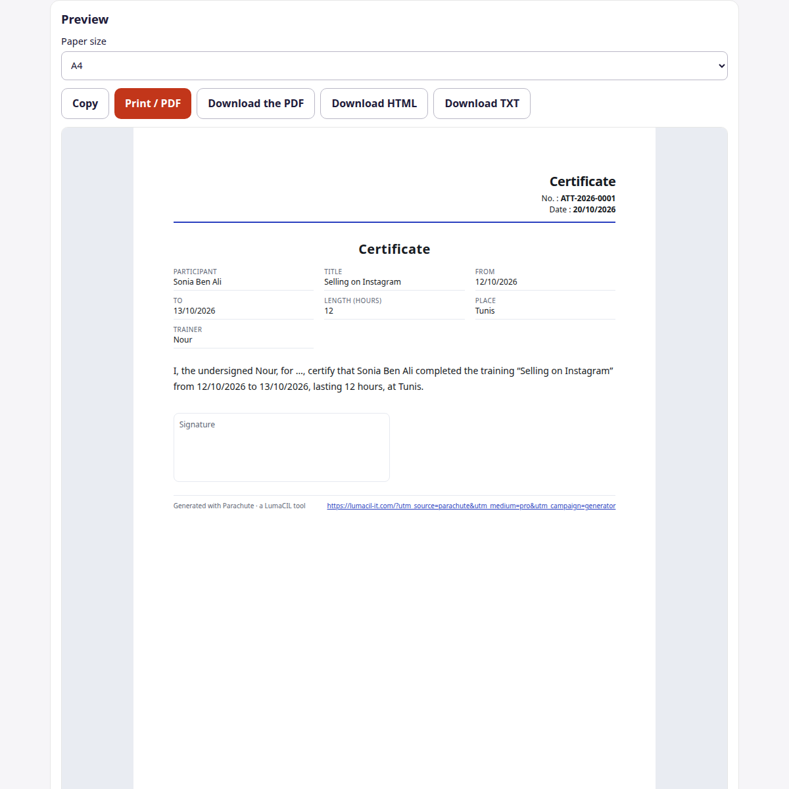The height and width of the screenshot is (789, 789).
Task: Click the trainer value Nour
Action: click(183, 339)
